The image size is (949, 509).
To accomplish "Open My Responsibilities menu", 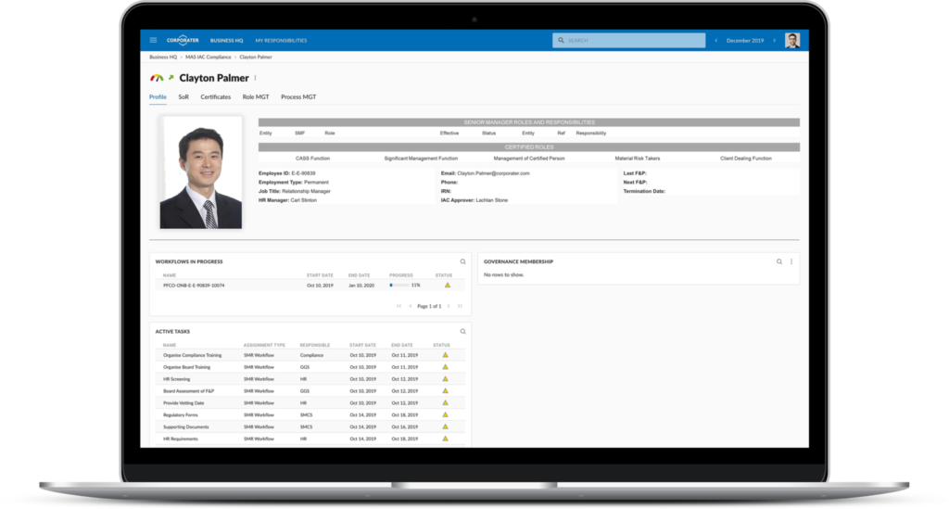I will (x=281, y=41).
